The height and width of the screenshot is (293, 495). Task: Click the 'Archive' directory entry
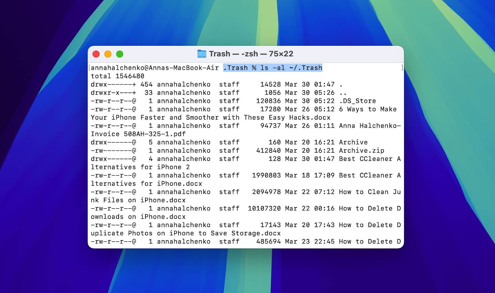coord(353,142)
